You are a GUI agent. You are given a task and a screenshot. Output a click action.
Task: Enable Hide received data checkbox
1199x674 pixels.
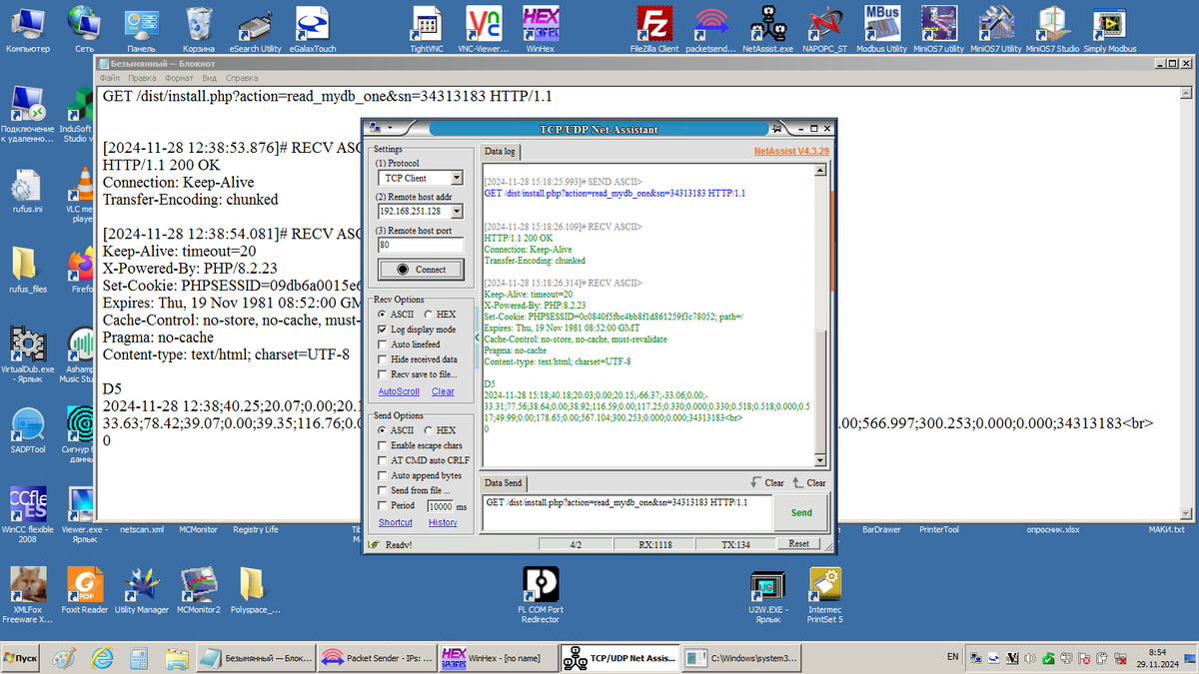pyautogui.click(x=384, y=359)
